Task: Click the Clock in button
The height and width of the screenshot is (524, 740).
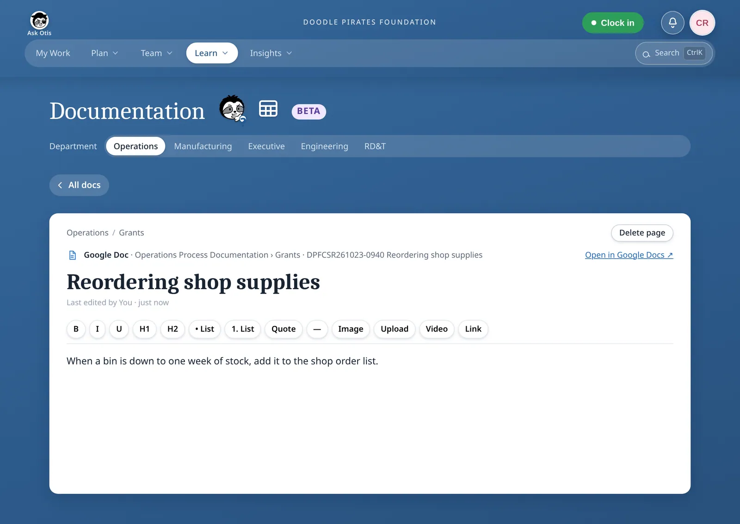Action: tap(613, 23)
